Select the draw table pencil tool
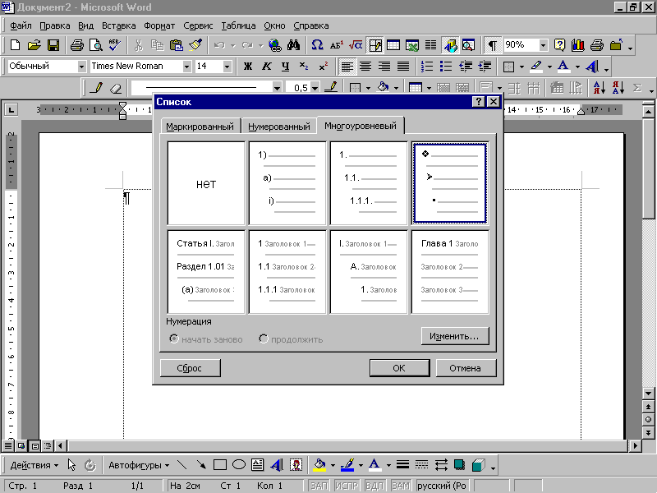This screenshot has width=657, height=493. (x=97, y=88)
